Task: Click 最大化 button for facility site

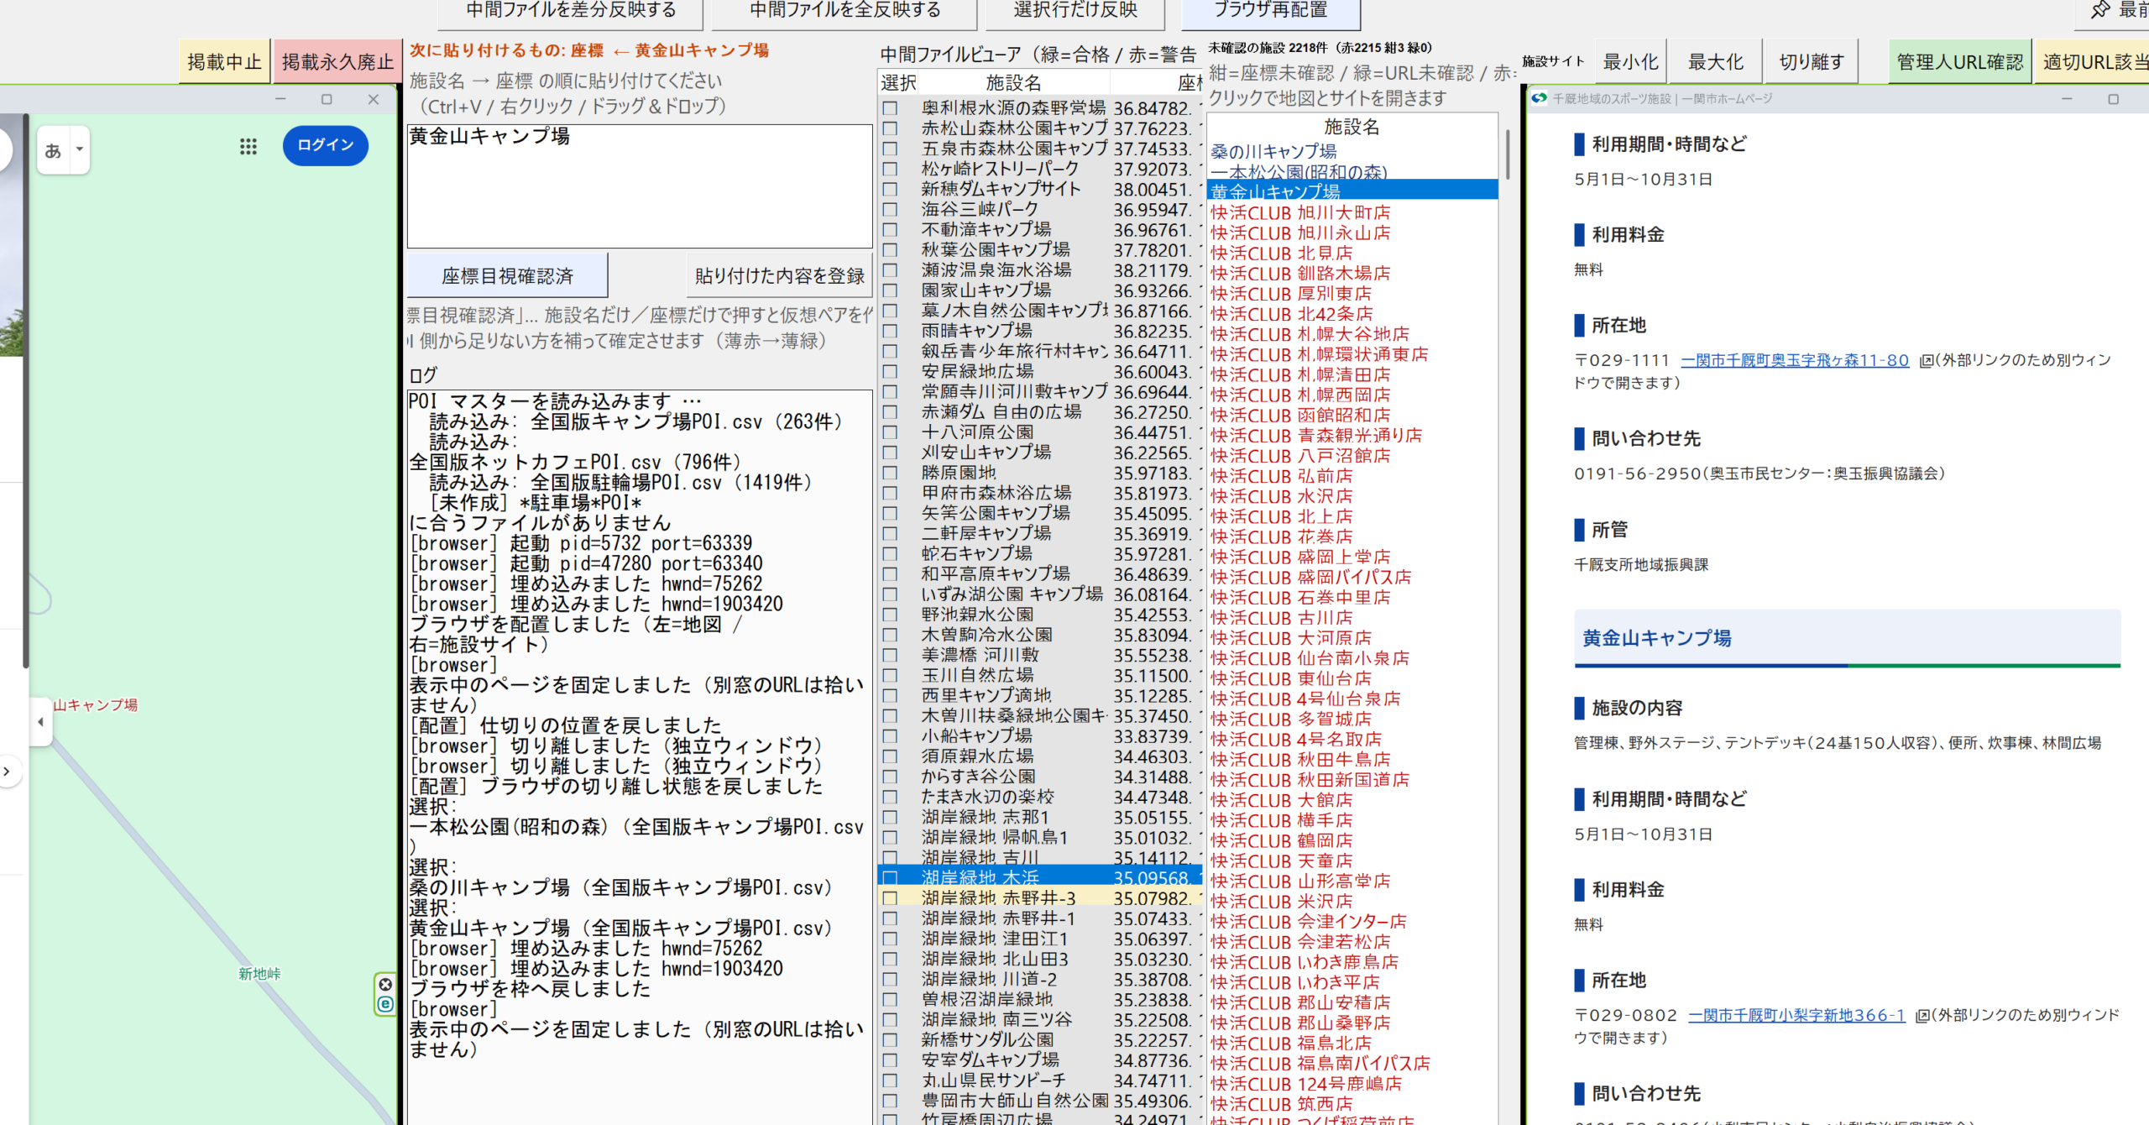Action: click(1715, 61)
